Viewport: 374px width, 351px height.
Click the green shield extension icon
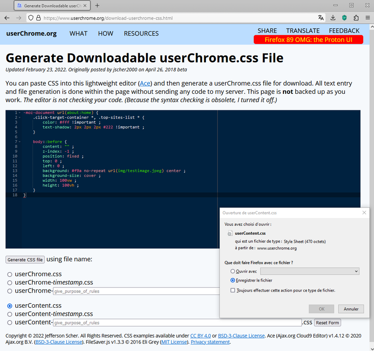[x=344, y=18]
